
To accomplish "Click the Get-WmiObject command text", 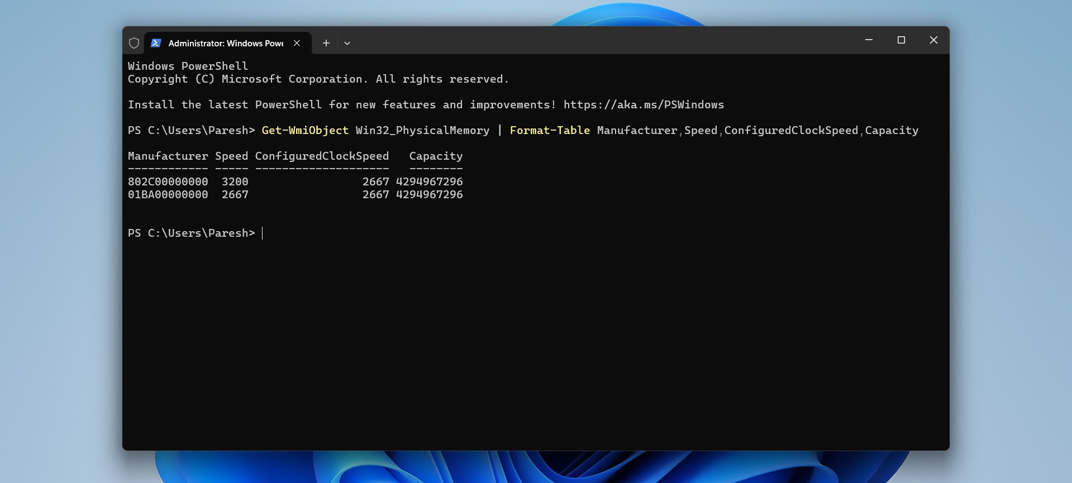I will click(x=305, y=130).
